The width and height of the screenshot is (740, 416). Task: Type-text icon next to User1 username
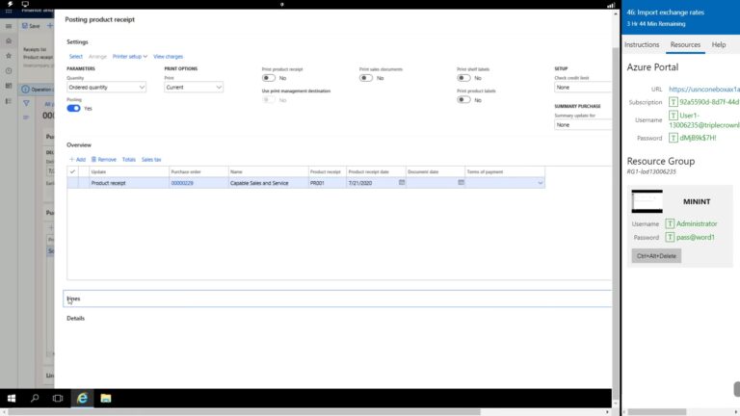click(x=673, y=116)
